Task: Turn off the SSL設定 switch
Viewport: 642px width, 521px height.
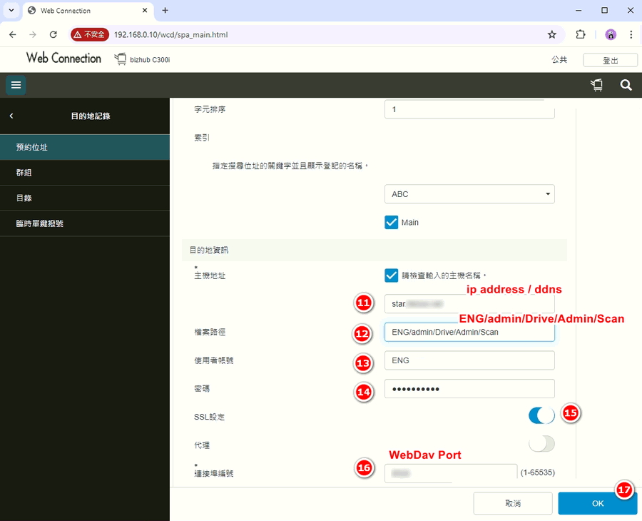Action: point(541,415)
